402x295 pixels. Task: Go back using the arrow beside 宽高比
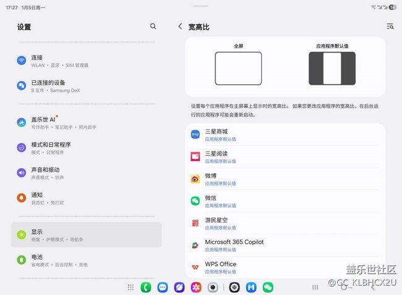click(180, 27)
